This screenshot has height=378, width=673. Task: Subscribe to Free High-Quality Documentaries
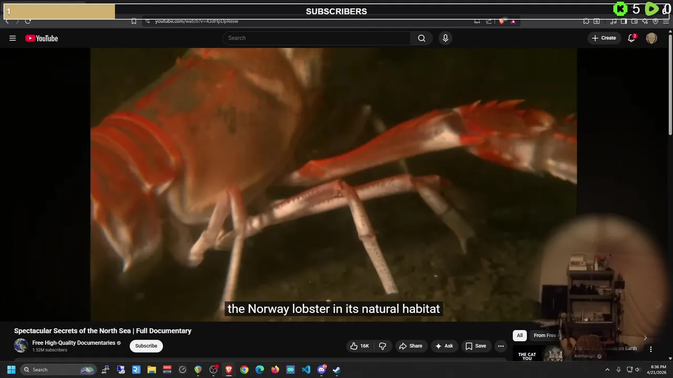point(146,346)
